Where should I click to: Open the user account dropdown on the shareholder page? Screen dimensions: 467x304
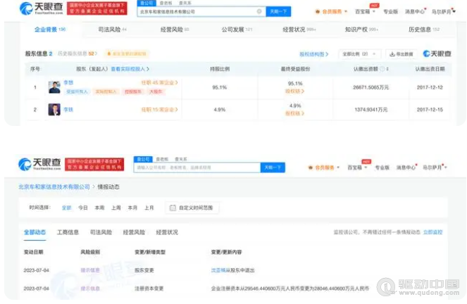tap(444, 11)
